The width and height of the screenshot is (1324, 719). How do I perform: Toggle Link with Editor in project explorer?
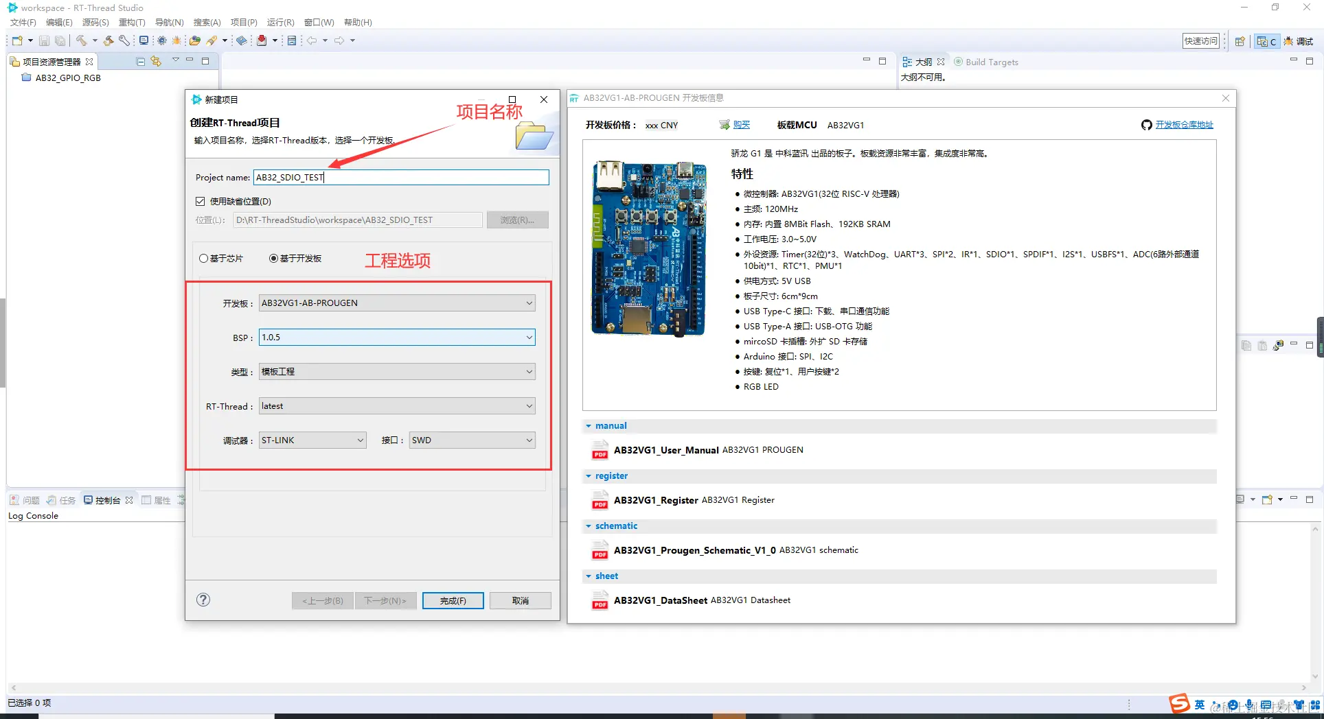tap(156, 61)
